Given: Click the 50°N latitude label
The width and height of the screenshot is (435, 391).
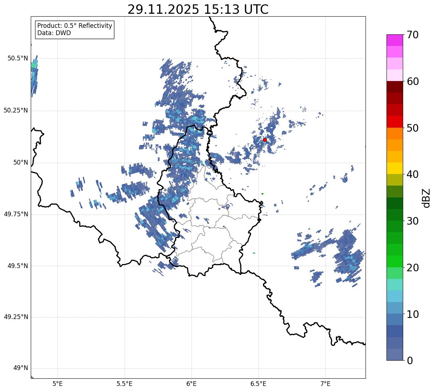Looking at the screenshot, I should [x=21, y=162].
